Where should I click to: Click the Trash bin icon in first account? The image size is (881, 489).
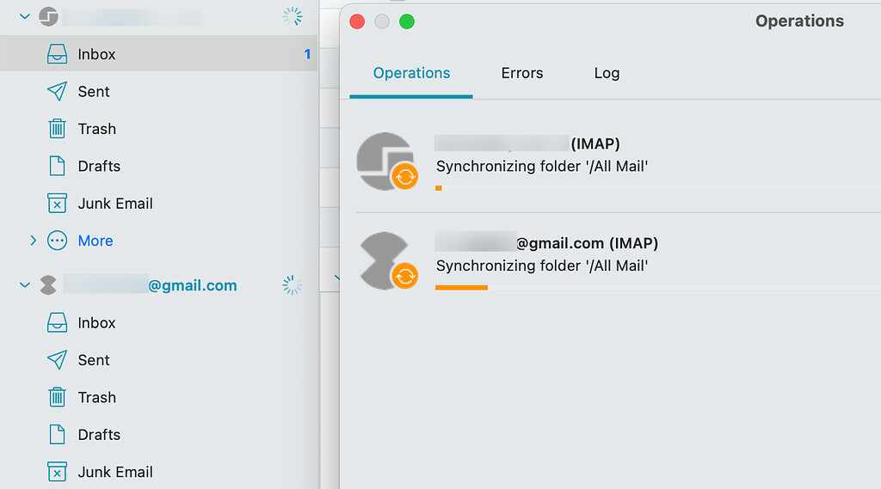57,129
